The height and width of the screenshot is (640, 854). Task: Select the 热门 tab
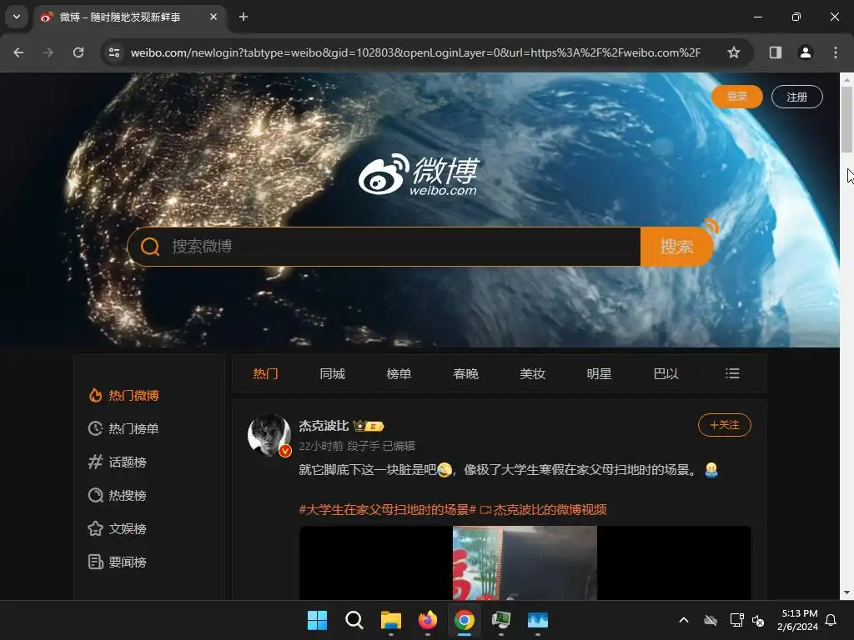tap(266, 374)
